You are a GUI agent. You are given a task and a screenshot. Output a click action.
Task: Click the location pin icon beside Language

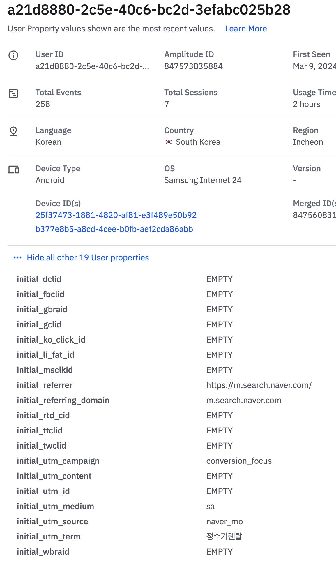coord(13,131)
